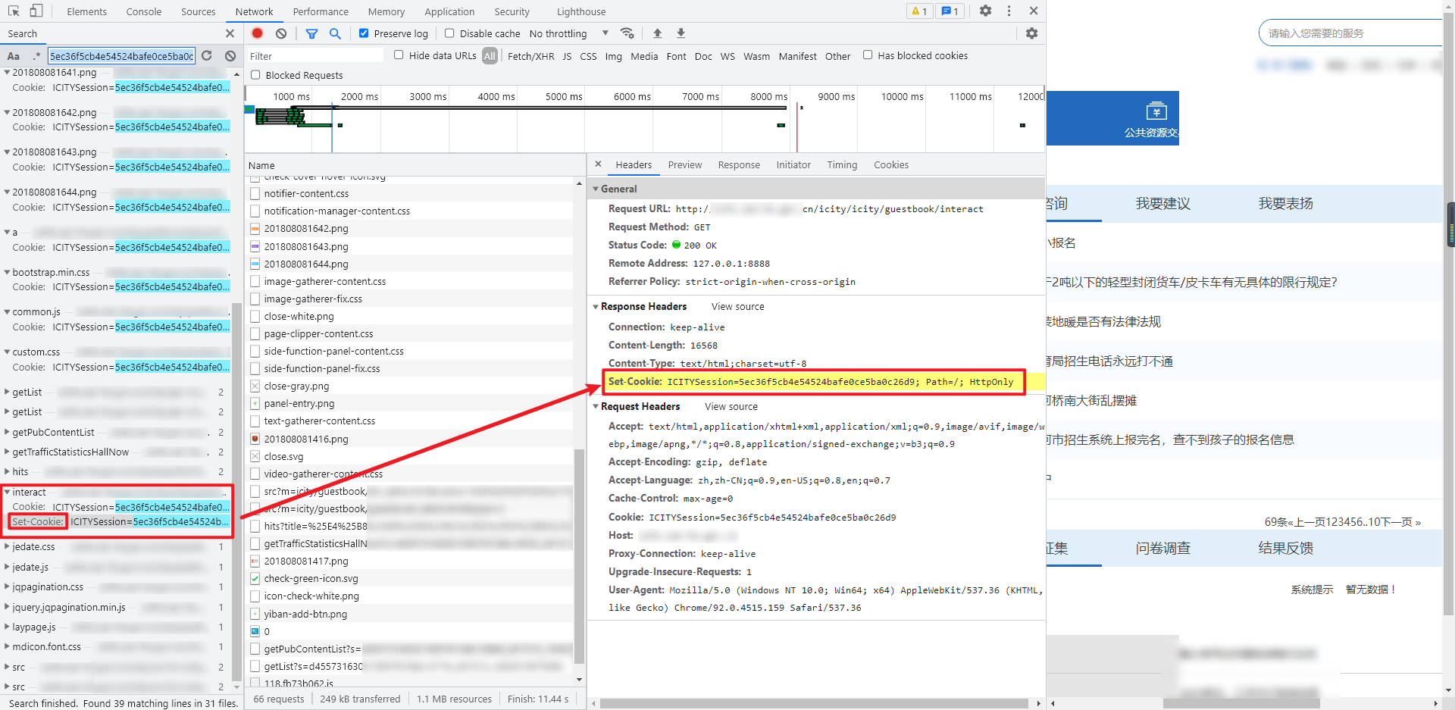Focus the search query input box

pos(121,56)
